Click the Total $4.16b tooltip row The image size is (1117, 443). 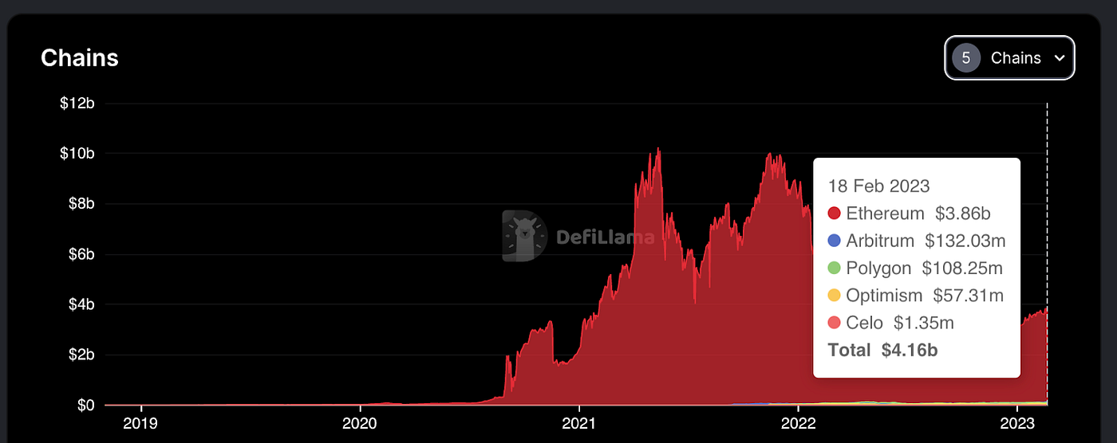click(x=883, y=350)
